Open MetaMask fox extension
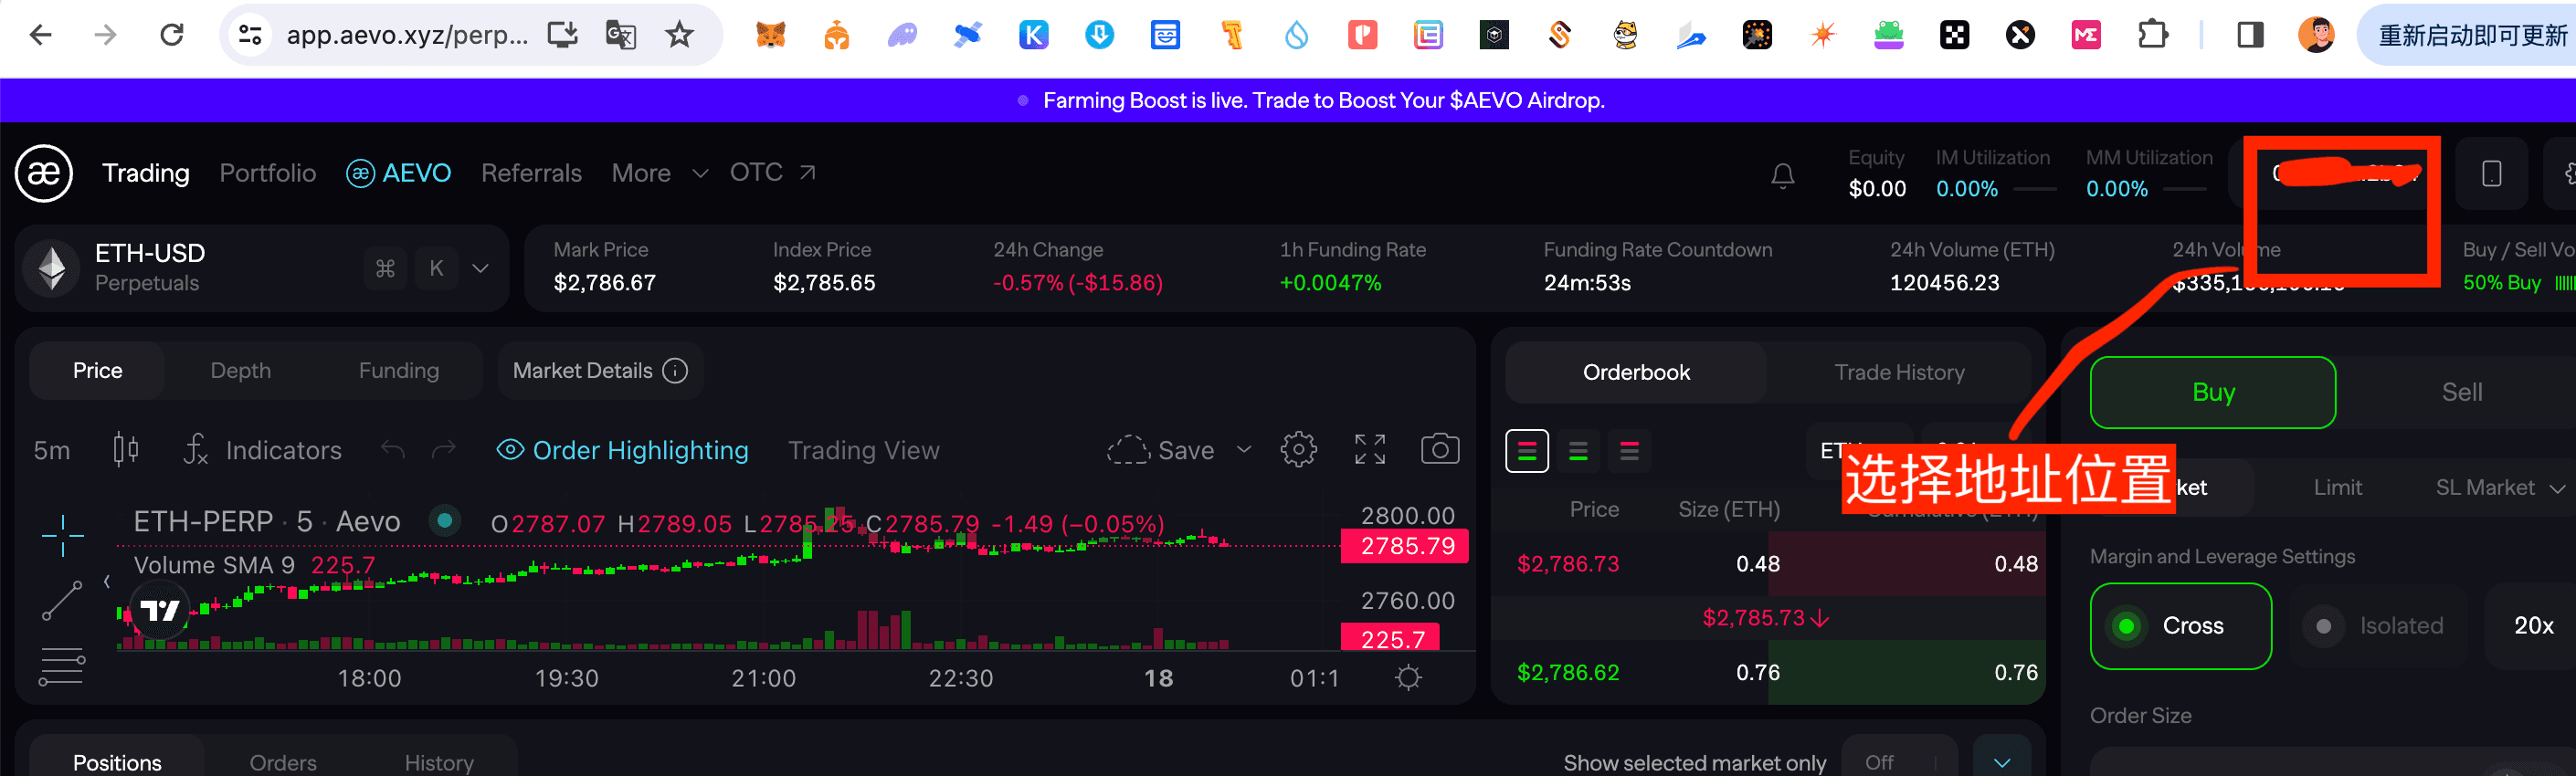This screenshot has height=776, width=2576. coord(770,36)
